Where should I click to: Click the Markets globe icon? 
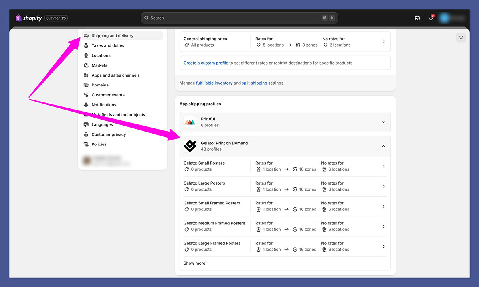click(x=86, y=65)
